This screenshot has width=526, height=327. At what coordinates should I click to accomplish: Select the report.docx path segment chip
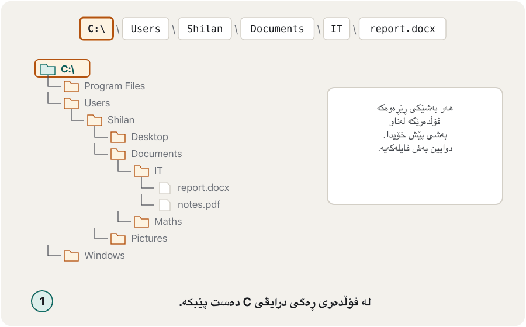click(403, 29)
